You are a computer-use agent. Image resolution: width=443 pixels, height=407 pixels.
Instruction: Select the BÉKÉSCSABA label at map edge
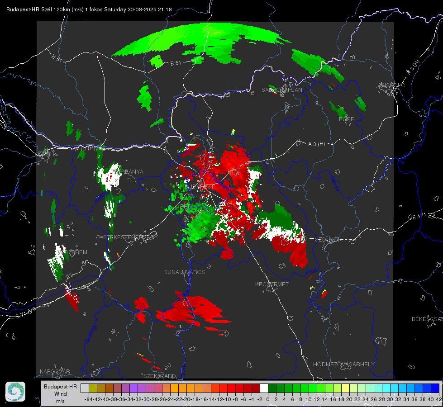tap(427, 319)
